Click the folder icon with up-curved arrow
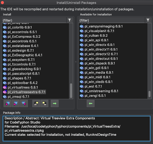 point(36,103)
